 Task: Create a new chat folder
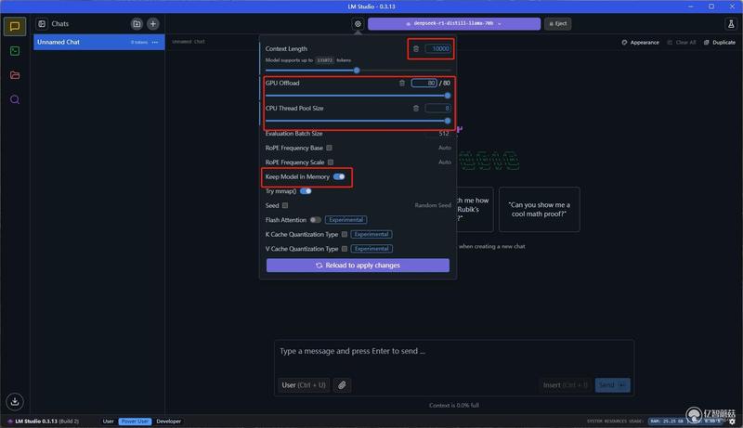pos(137,23)
